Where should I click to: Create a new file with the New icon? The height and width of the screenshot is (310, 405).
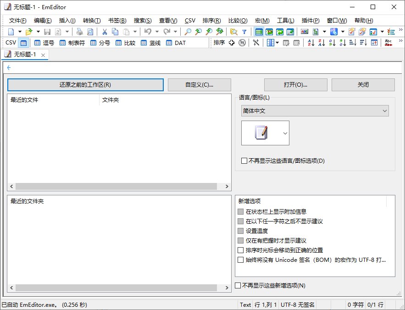pyautogui.click(x=11, y=32)
